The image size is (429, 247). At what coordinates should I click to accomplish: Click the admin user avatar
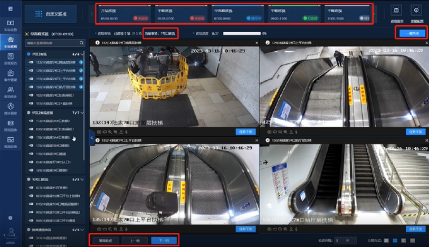(x=10, y=232)
